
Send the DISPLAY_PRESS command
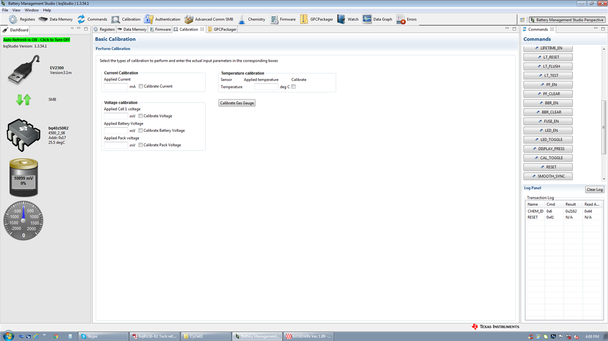coord(548,149)
